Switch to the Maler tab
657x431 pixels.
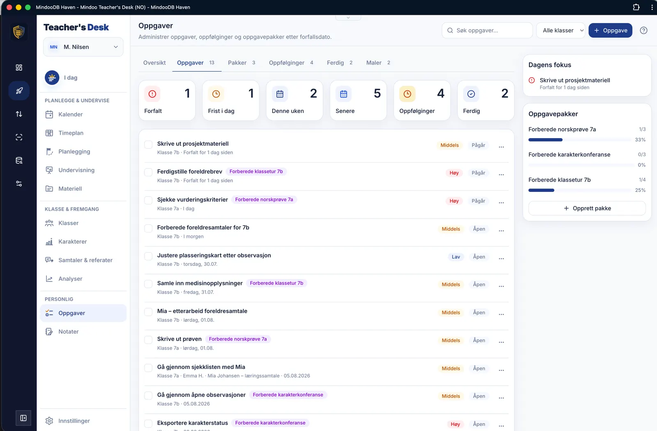click(378, 63)
